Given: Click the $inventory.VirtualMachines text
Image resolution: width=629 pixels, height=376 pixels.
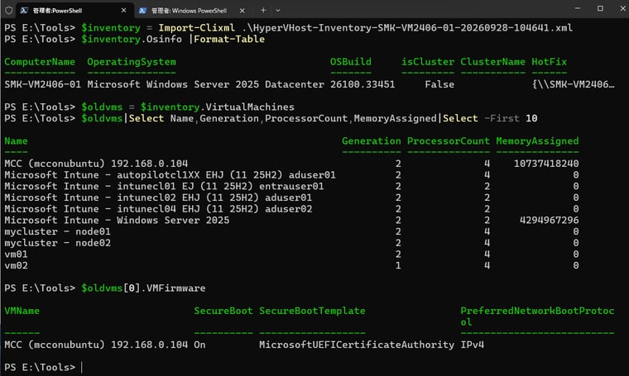Looking at the screenshot, I should 218,107.
